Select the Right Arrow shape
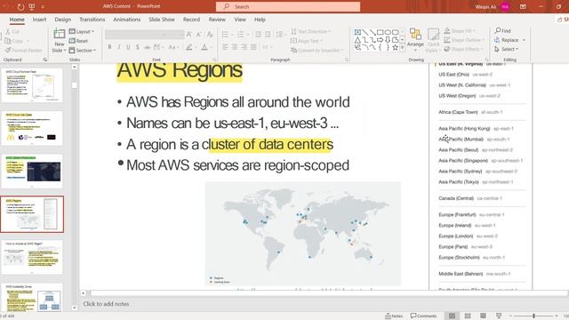The image size is (569, 320). pos(380,40)
